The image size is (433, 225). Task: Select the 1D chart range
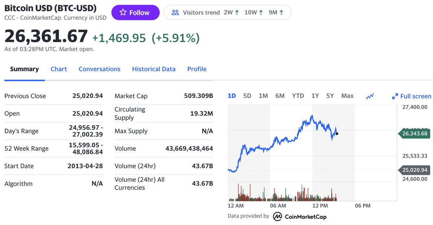tap(232, 96)
